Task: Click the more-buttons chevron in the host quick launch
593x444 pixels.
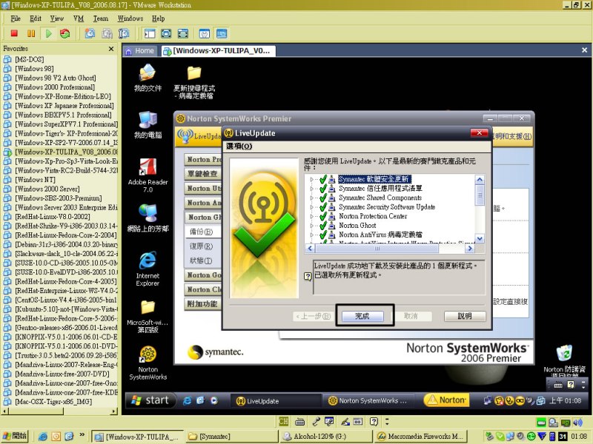Action: tap(82, 435)
